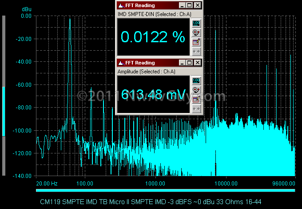The width and height of the screenshot is (302, 209).
Task: Click the 0.0122 % IMD reading value
Action: [x=153, y=37]
